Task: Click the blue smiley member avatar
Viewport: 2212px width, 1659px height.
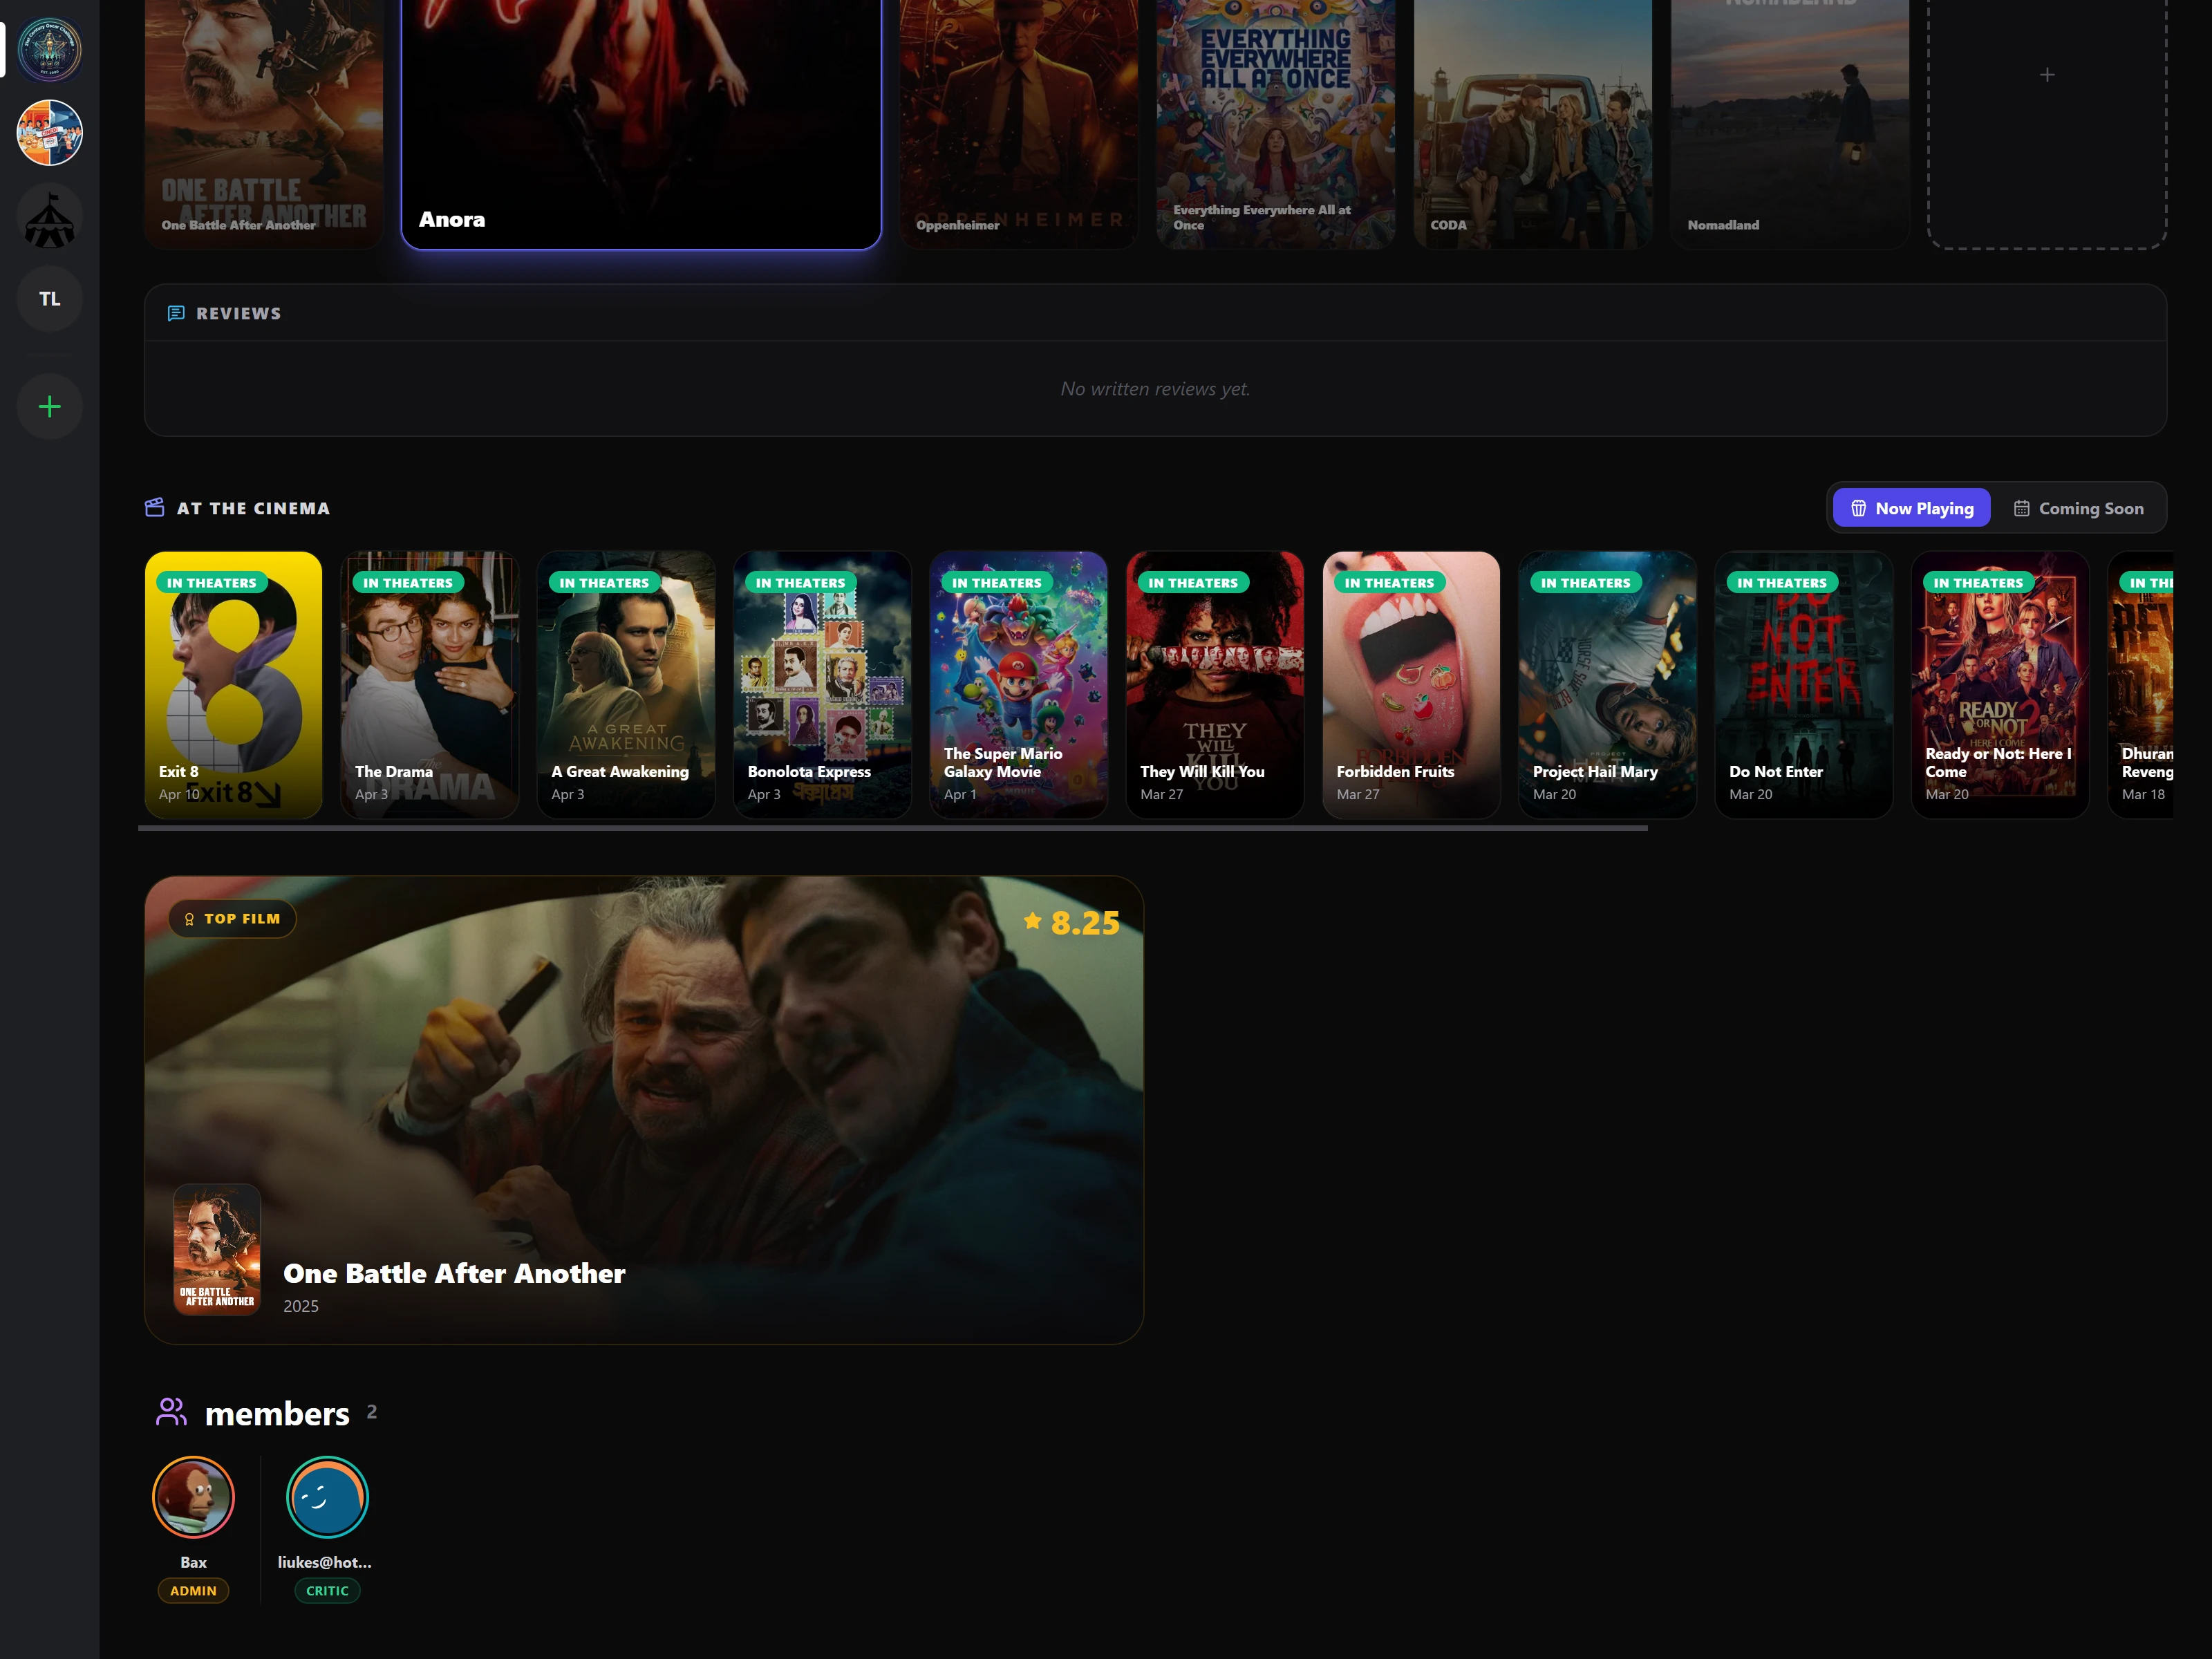Action: coord(327,1496)
